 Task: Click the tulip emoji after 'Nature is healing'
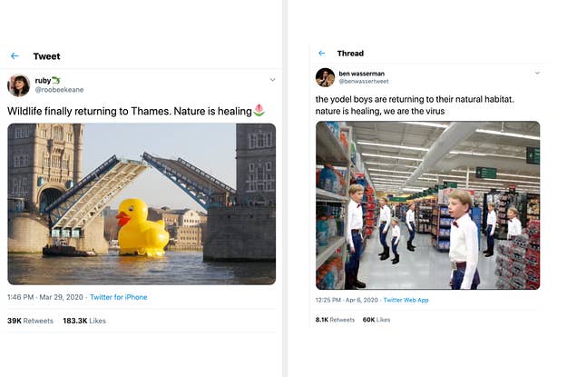coord(259,110)
